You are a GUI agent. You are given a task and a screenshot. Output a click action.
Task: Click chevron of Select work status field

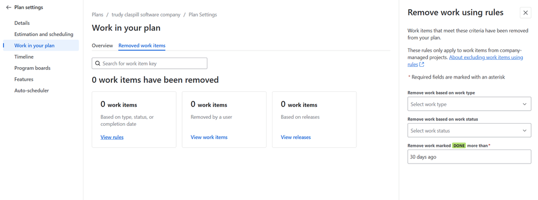point(525,131)
